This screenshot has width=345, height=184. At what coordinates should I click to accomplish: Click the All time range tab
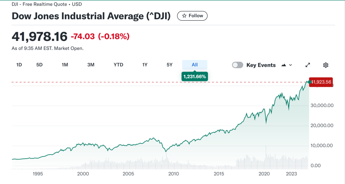pyautogui.click(x=194, y=65)
